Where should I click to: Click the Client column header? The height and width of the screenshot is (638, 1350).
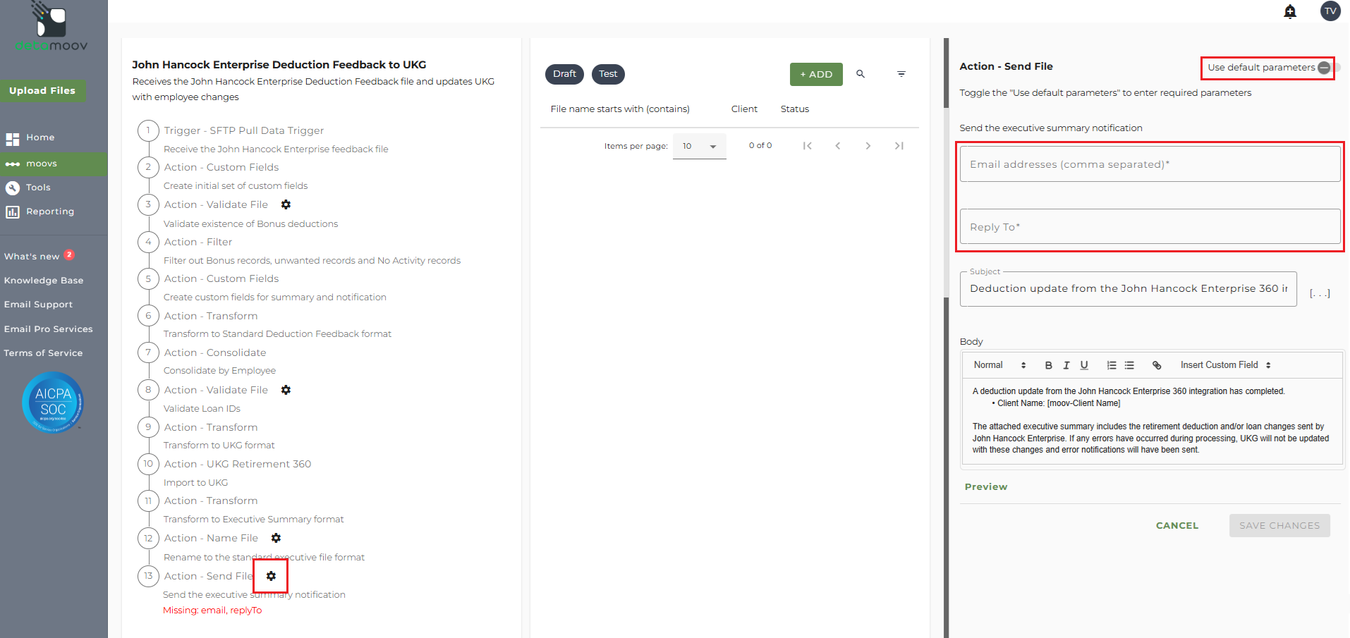744,109
